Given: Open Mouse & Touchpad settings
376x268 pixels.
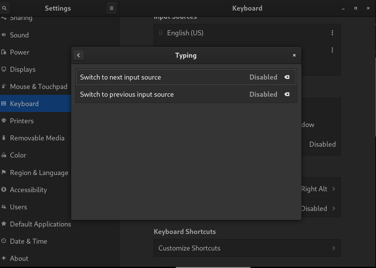Looking at the screenshot, I should coord(38,86).
